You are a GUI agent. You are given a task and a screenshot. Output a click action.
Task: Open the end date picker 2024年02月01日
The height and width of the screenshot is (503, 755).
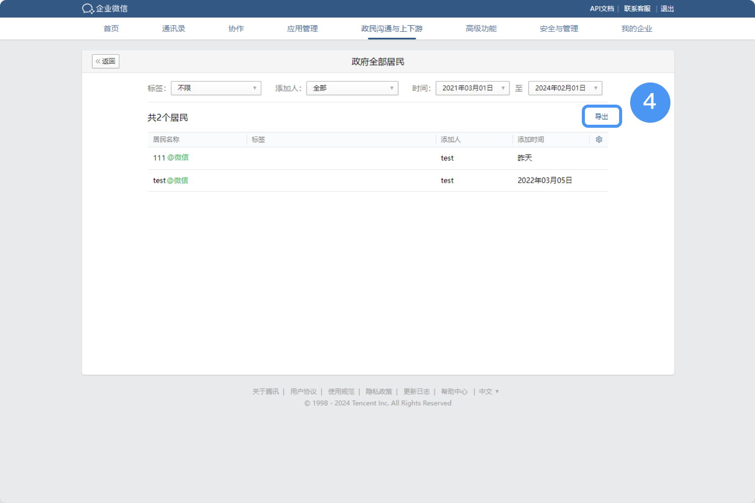pyautogui.click(x=565, y=88)
